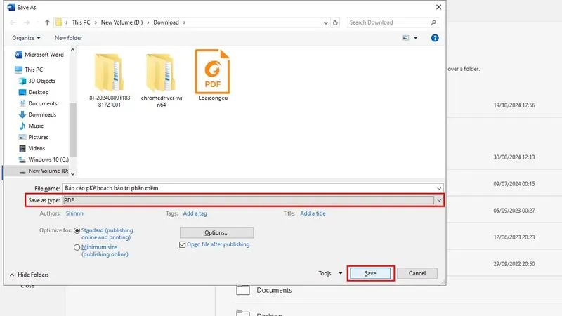Open 3D Objects in sidebar
Image resolution: width=562 pixels, height=316 pixels.
pyautogui.click(x=37, y=81)
